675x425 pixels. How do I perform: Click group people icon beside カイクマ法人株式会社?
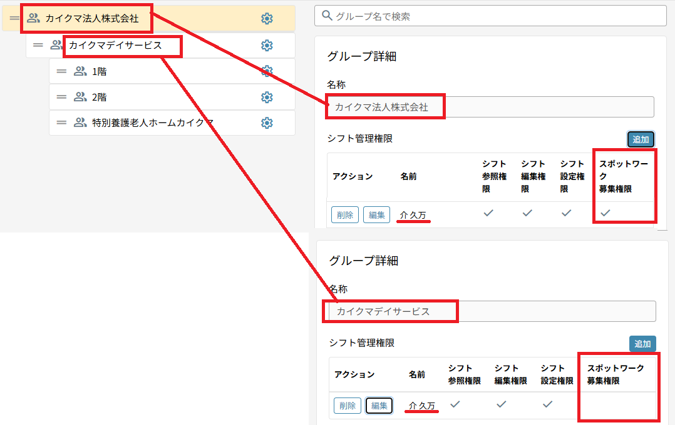point(34,18)
